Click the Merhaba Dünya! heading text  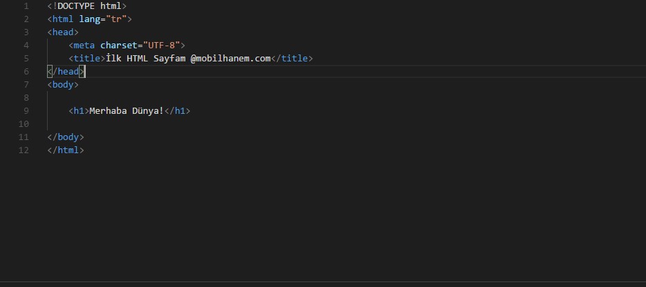pyautogui.click(x=127, y=111)
